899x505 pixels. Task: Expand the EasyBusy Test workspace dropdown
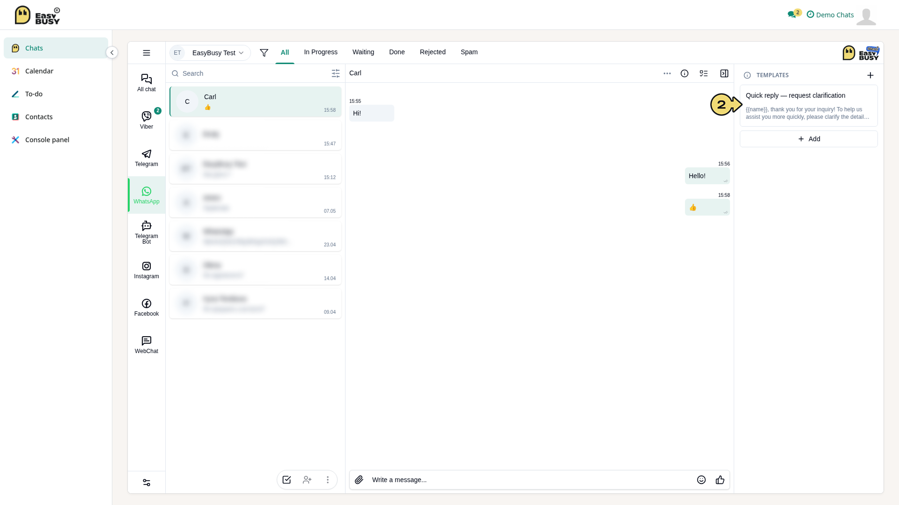(210, 53)
